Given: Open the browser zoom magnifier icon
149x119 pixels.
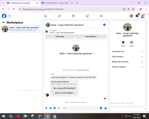Looking at the screenshot, I should tap(128, 9).
